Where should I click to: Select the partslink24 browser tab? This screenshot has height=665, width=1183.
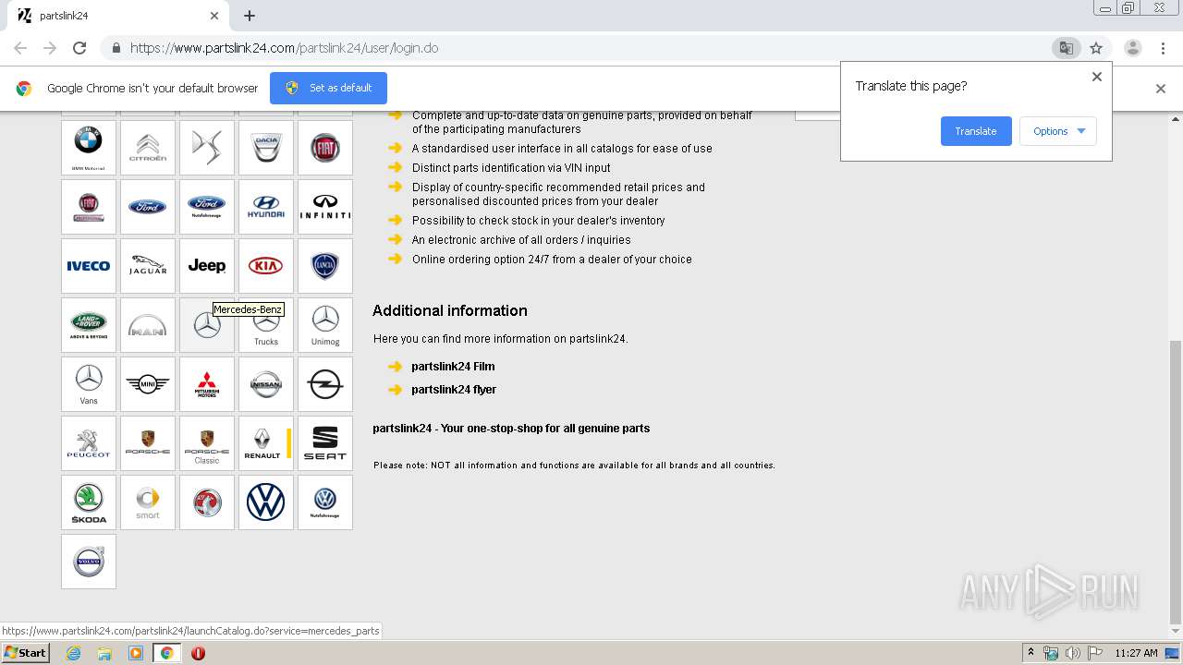click(117, 16)
